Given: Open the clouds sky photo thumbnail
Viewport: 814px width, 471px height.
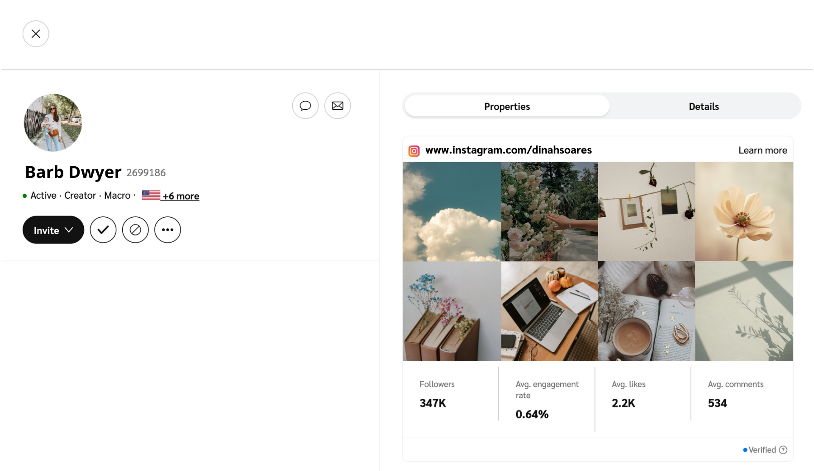Looking at the screenshot, I should pos(452,211).
